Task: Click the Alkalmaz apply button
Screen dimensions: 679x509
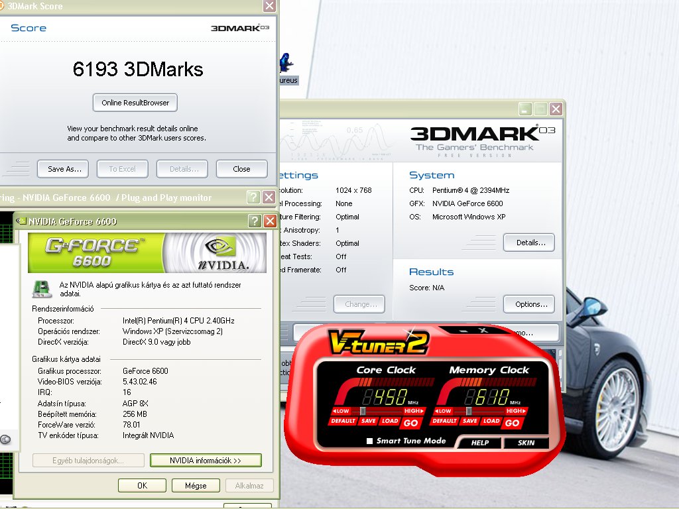Action: click(x=249, y=486)
